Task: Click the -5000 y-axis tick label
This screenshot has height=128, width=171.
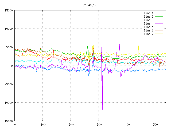Action: (x=8, y=84)
